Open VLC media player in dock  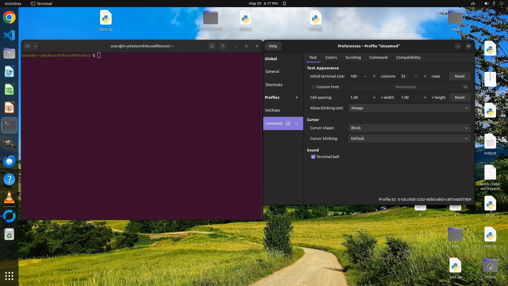(9, 198)
